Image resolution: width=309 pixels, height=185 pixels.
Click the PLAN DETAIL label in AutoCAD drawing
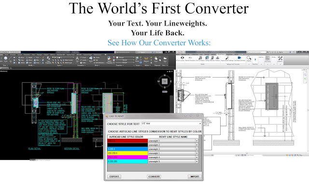click(x=34, y=148)
